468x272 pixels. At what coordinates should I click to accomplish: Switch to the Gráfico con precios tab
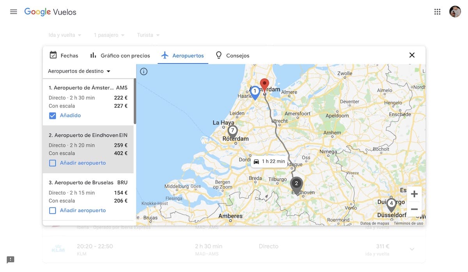coord(120,55)
